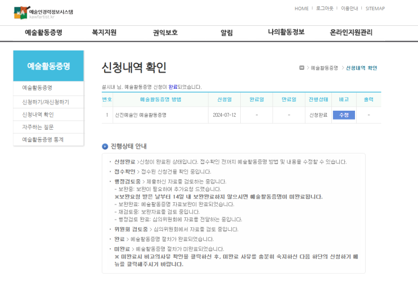Click the 신청일 column header
Image resolution: width=418 pixels, height=282 pixels.
click(x=224, y=99)
